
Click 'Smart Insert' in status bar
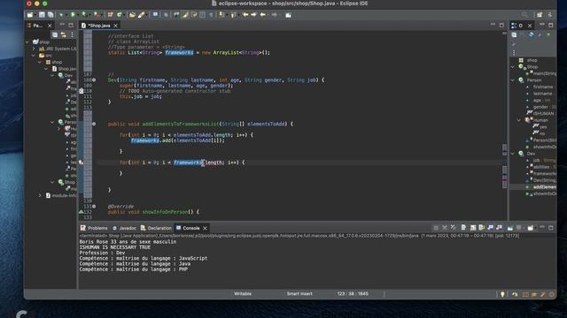point(299,294)
